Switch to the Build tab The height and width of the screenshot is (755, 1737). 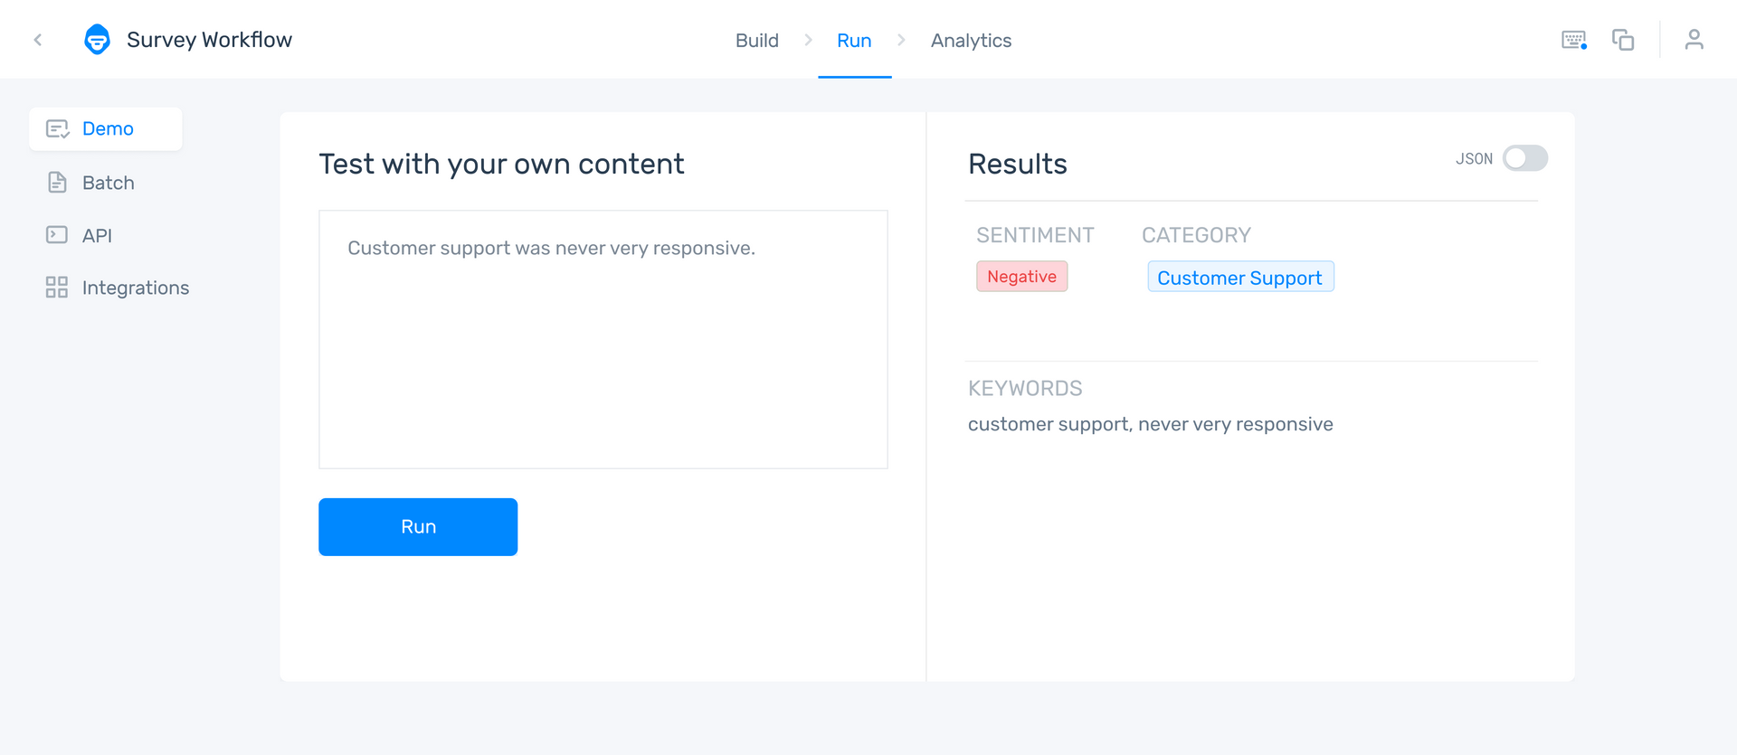pos(756,41)
